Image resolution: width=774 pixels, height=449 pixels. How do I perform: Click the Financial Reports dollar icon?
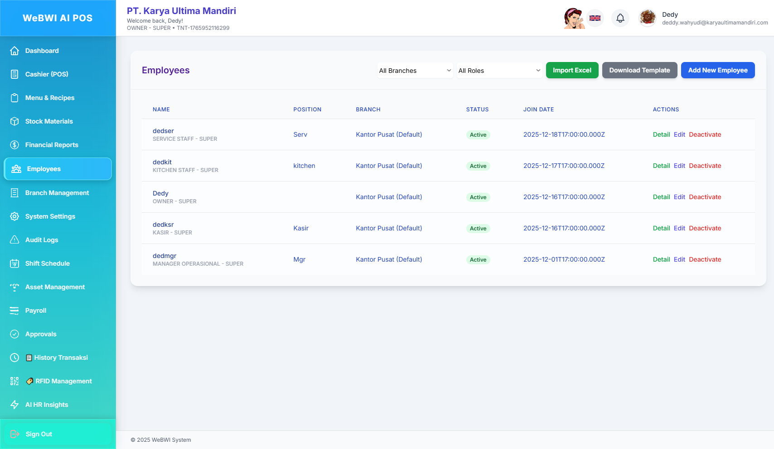point(15,145)
